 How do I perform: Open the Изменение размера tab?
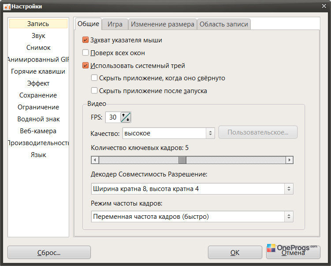click(x=163, y=24)
